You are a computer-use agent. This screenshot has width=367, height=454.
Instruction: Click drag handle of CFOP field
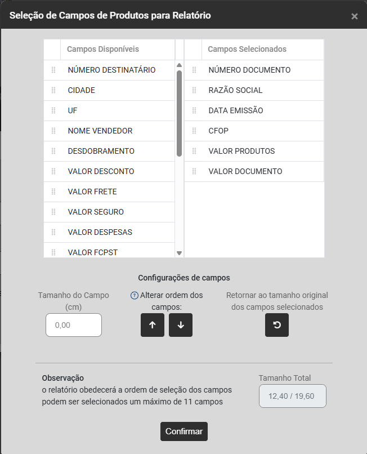[194, 131]
